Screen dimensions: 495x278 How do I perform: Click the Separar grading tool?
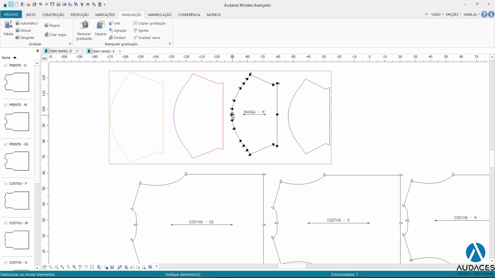coord(101,29)
